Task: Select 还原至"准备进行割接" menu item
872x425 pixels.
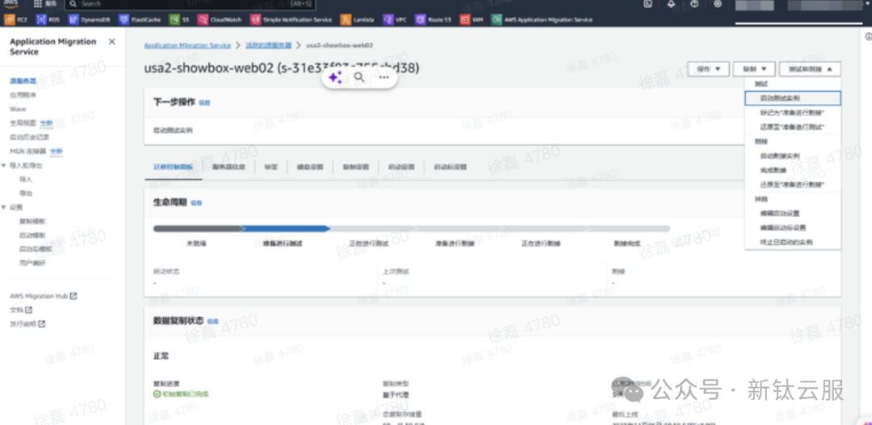Action: (793, 185)
